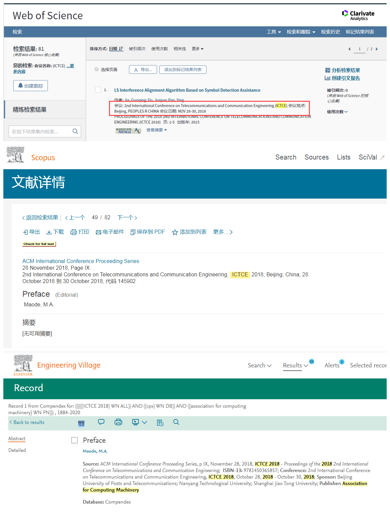Click Search History (检索历史) in top bar

[x=330, y=32]
